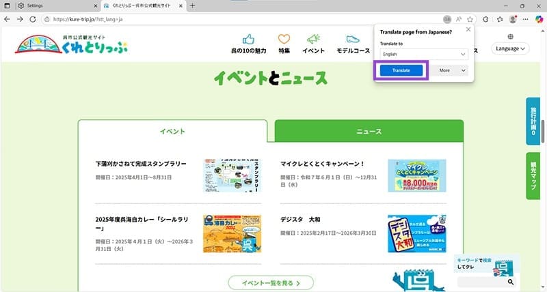
Task: Click イベント一覧を見る button
Action: (270, 282)
